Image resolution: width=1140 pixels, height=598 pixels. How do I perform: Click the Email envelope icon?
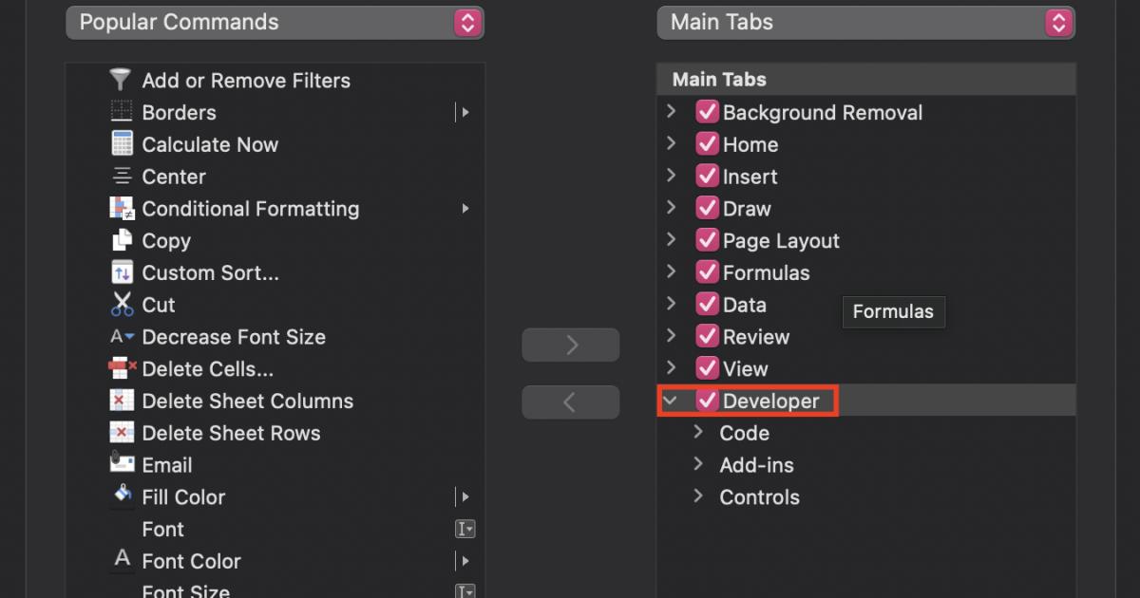click(121, 464)
